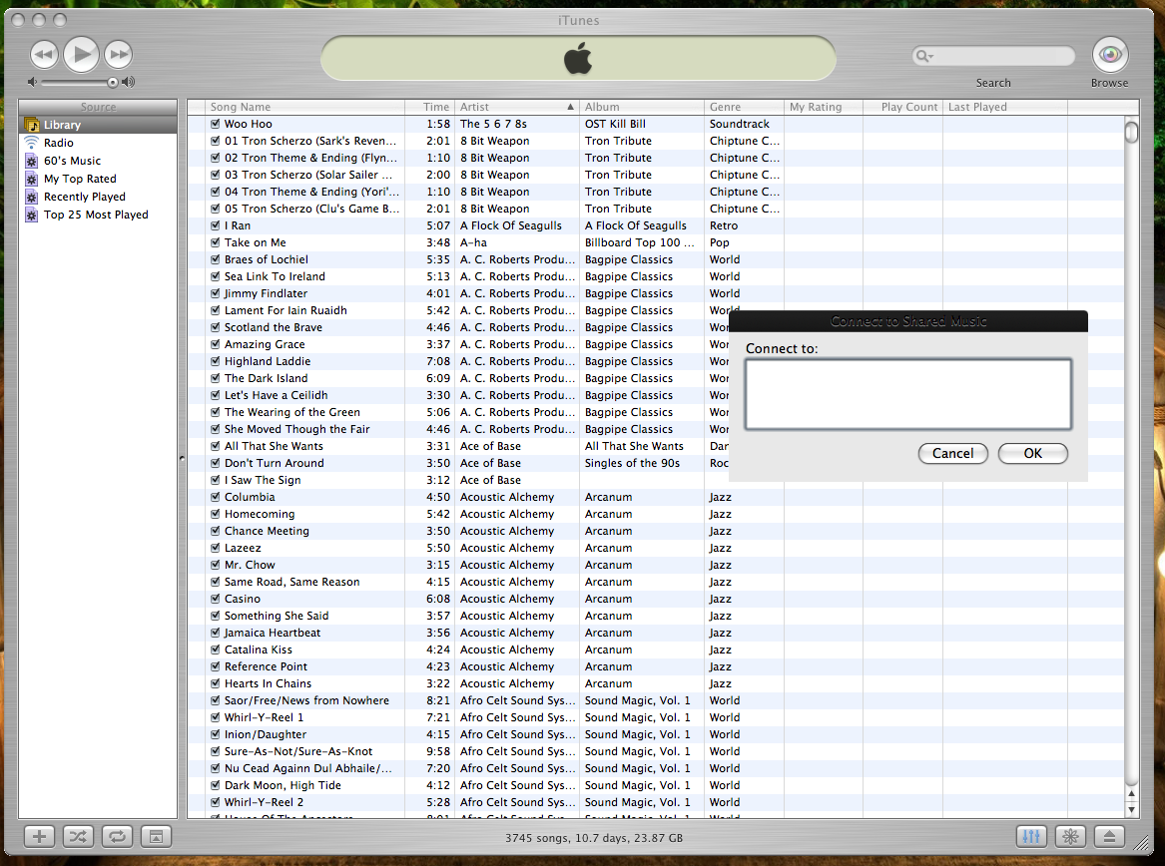Toggle the Dark Moon, High Tide checkbox

(215, 785)
